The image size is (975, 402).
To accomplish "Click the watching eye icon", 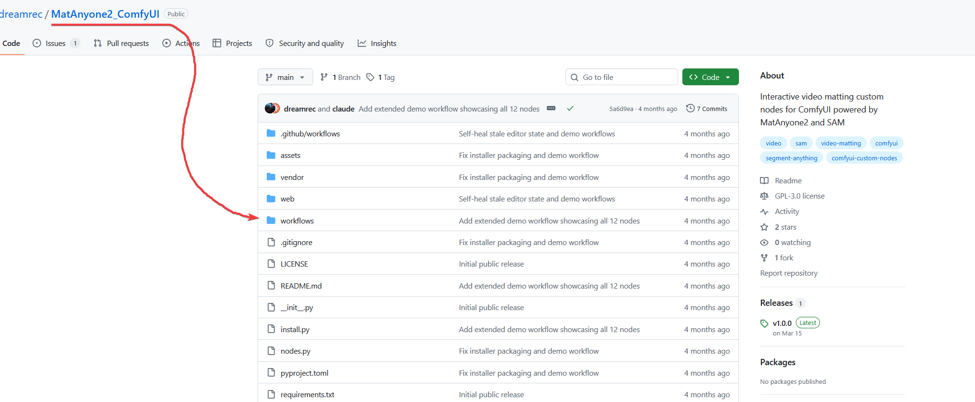I will (764, 243).
